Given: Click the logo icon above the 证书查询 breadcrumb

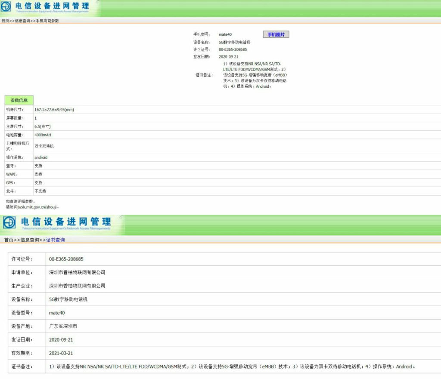Looking at the screenshot, I should tap(9, 222).
